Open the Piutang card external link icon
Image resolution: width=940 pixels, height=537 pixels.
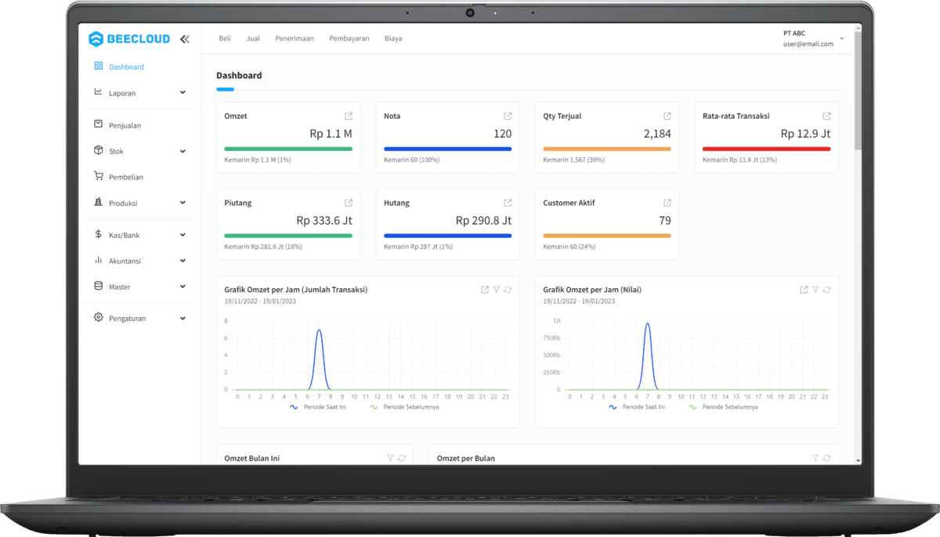point(349,203)
